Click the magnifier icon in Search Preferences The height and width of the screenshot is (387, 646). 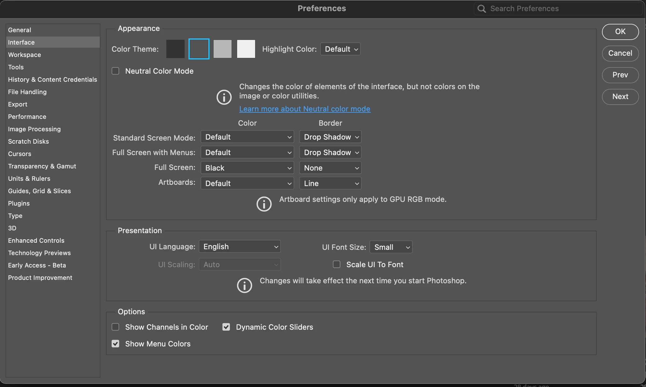(481, 9)
